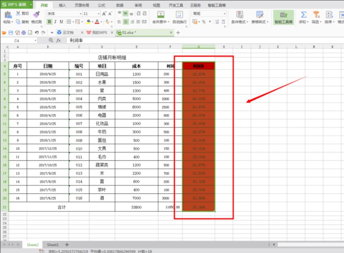Click the Save icon in quick access bar

tap(11, 32)
